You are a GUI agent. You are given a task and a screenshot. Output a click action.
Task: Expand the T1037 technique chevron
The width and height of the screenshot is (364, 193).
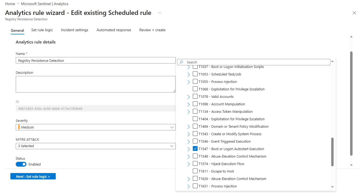[189, 67]
